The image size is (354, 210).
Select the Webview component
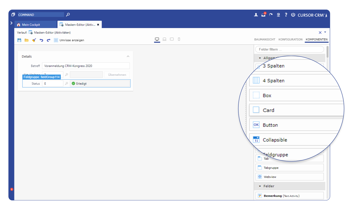coord(290,177)
